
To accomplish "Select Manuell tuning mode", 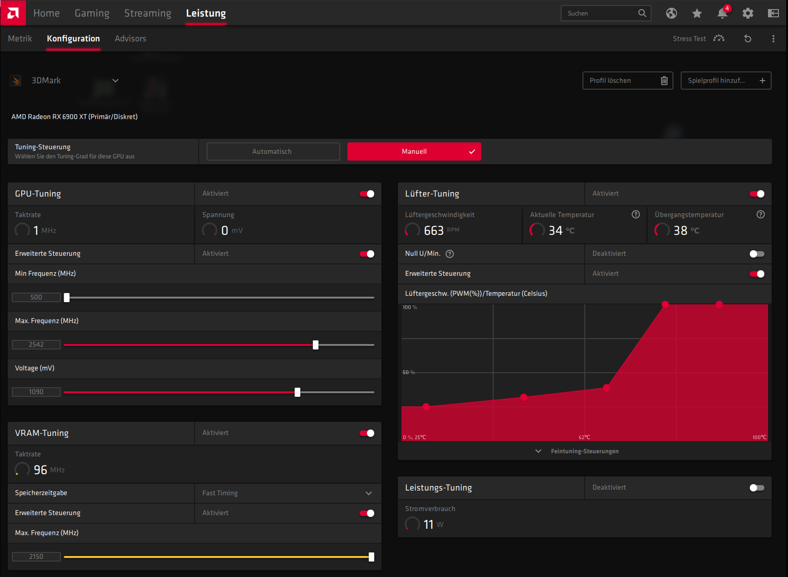I will 414,152.
